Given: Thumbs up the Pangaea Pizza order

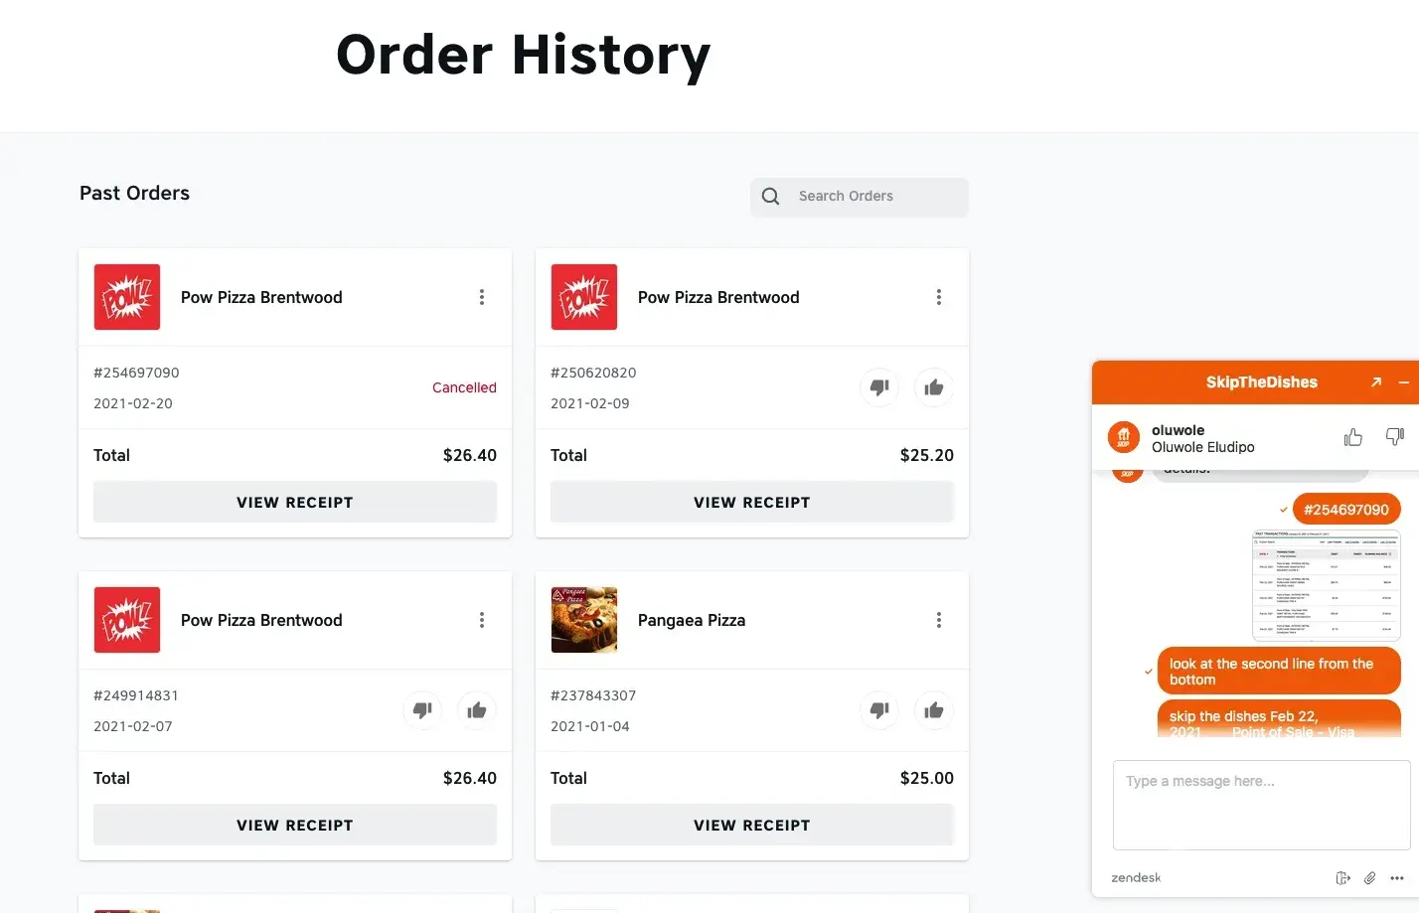Looking at the screenshot, I should pyautogui.click(x=933, y=710).
